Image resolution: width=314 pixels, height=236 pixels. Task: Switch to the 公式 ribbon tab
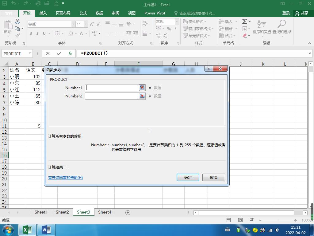point(83,13)
